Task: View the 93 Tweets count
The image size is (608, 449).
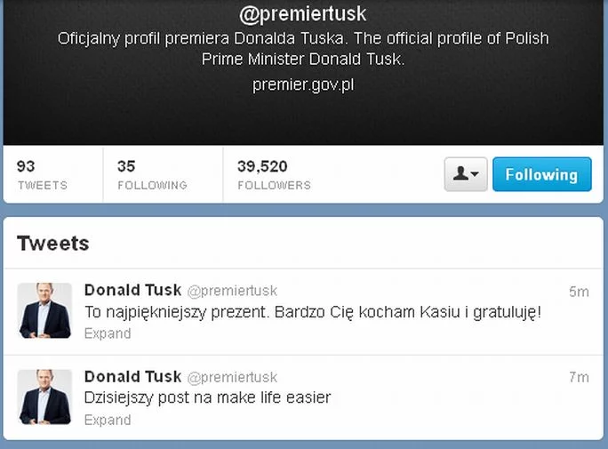Action: pos(42,174)
